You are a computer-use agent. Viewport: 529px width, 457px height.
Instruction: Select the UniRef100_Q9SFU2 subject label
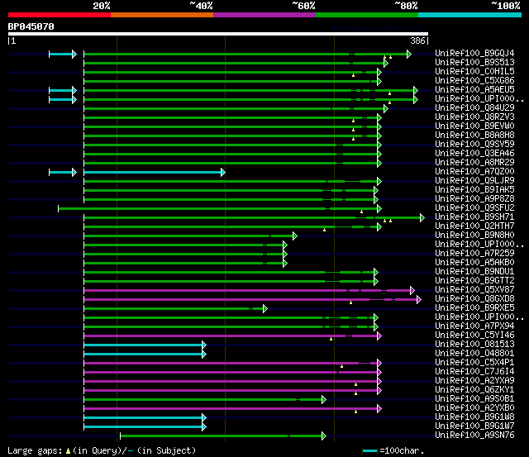(474, 208)
